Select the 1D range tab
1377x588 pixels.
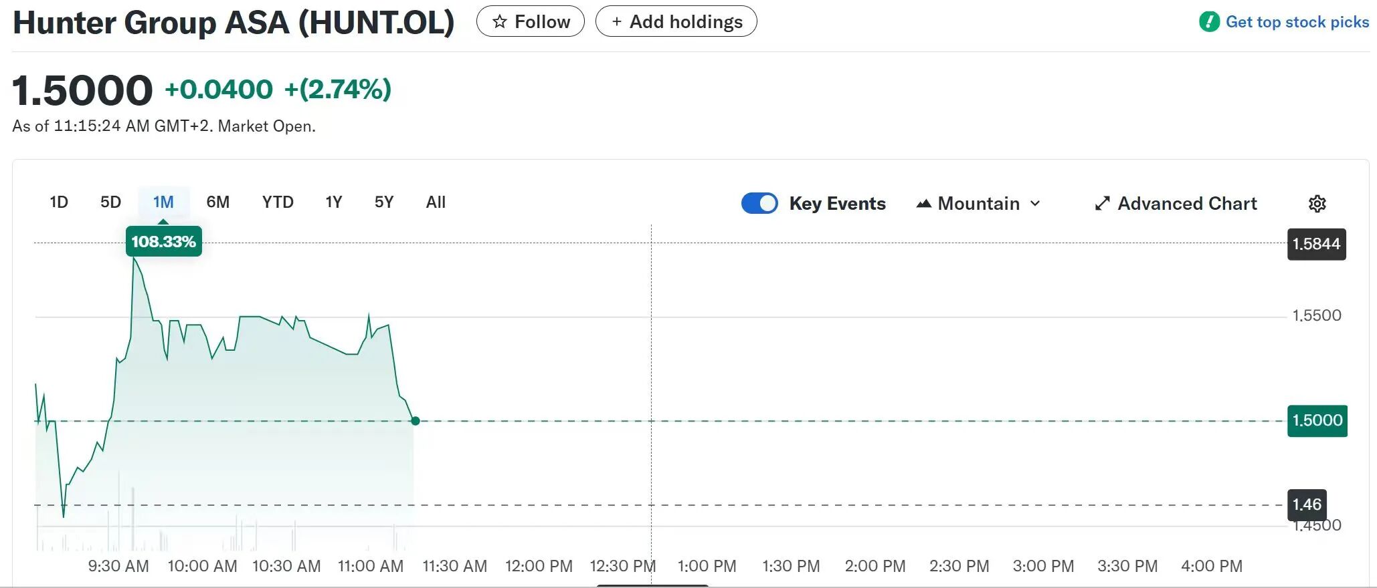click(x=59, y=202)
